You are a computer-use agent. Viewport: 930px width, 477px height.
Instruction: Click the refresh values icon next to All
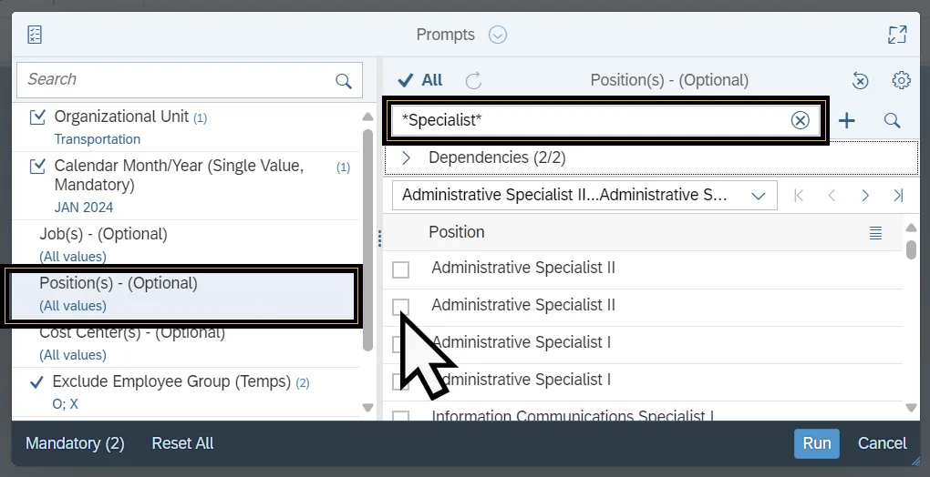pos(473,80)
